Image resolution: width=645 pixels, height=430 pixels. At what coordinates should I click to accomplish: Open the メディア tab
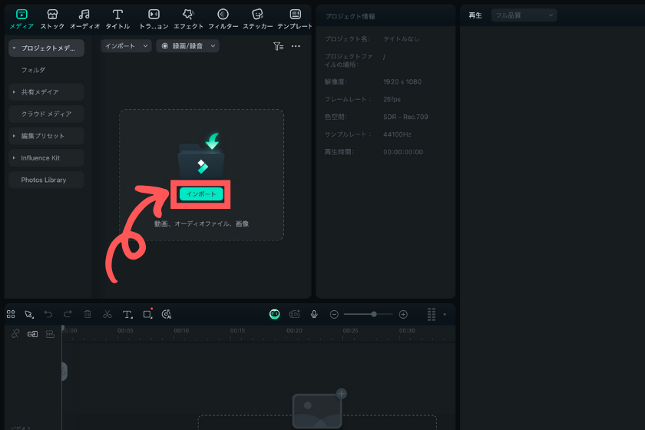21,19
